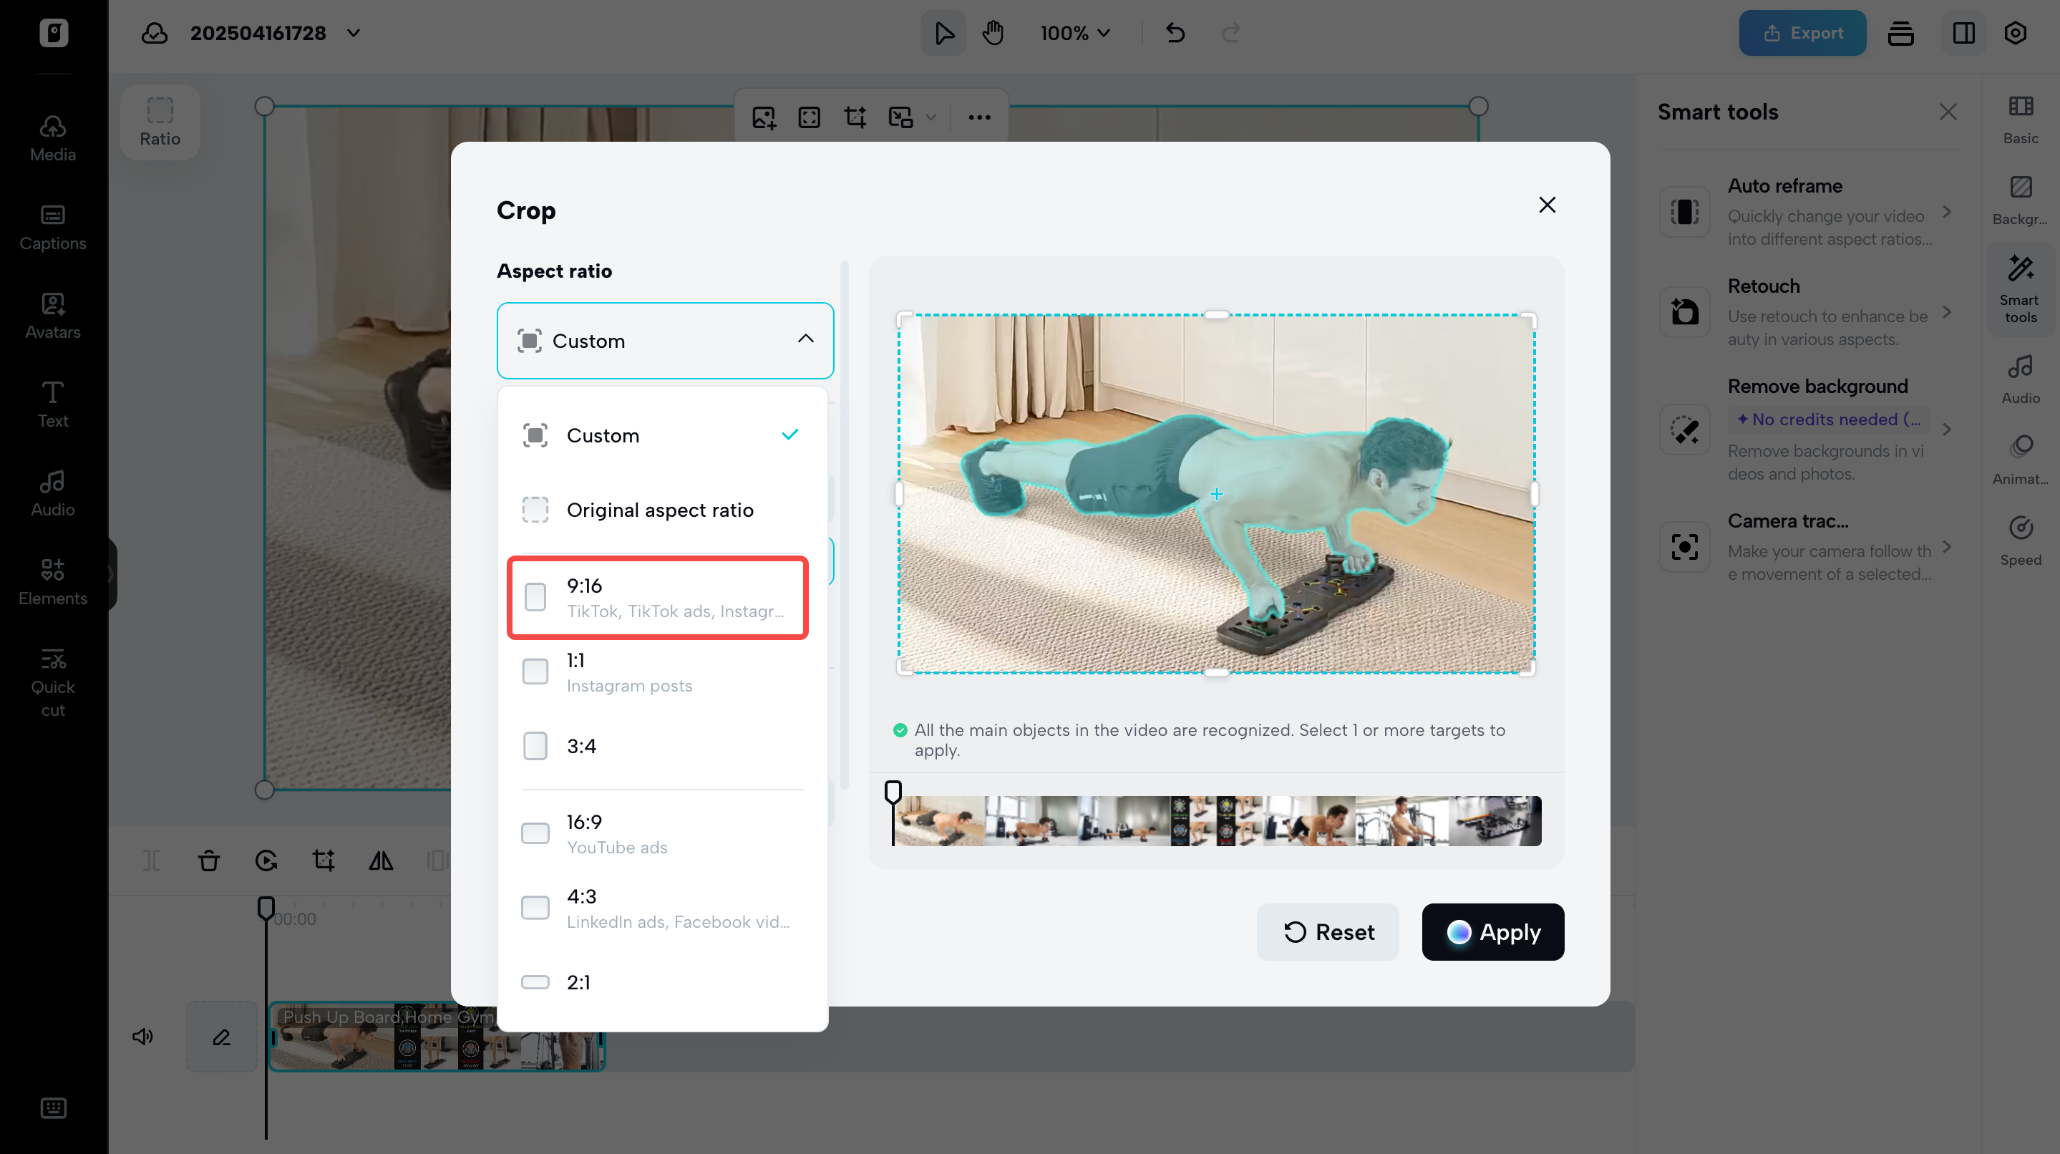2060x1154 pixels.
Task: Open the Avatars panel
Action: tap(53, 316)
